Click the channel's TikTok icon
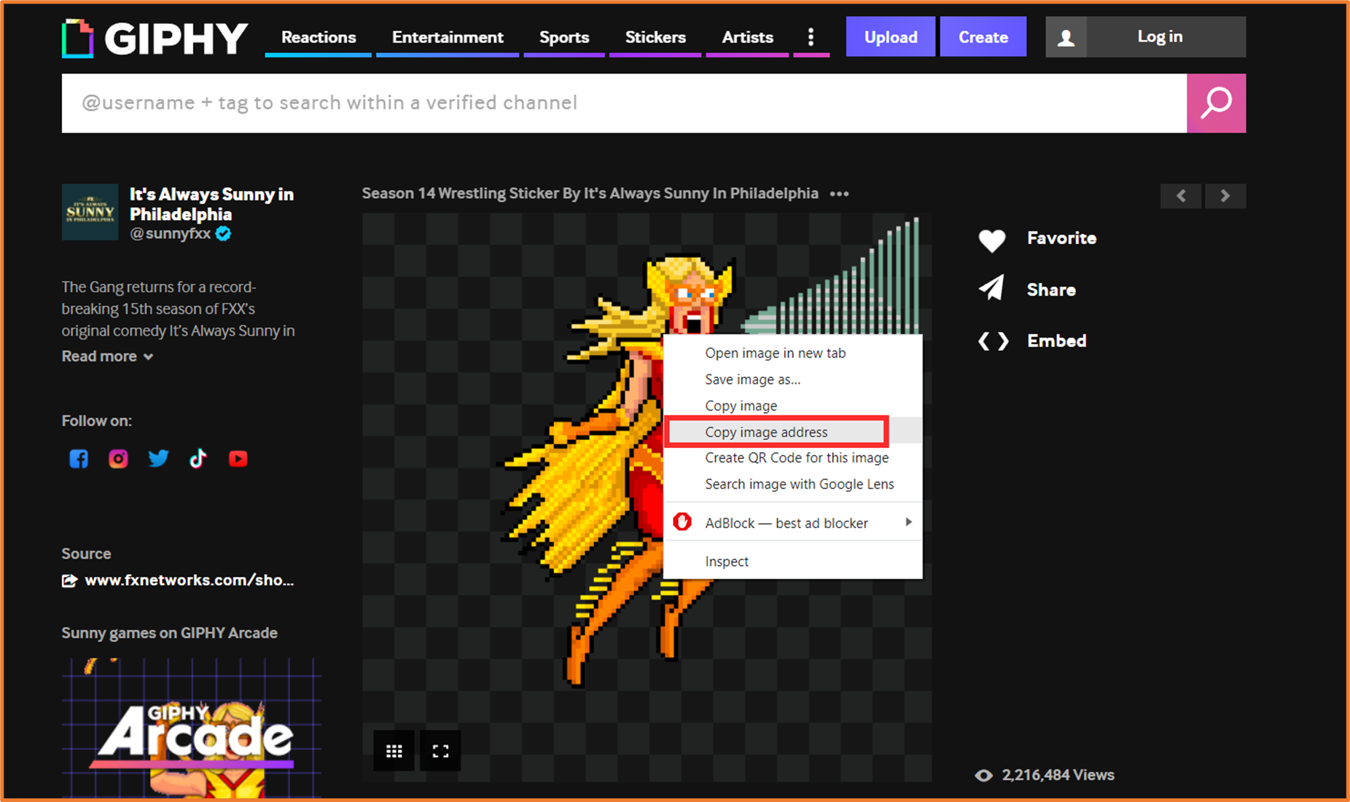1350x802 pixels. pos(198,458)
